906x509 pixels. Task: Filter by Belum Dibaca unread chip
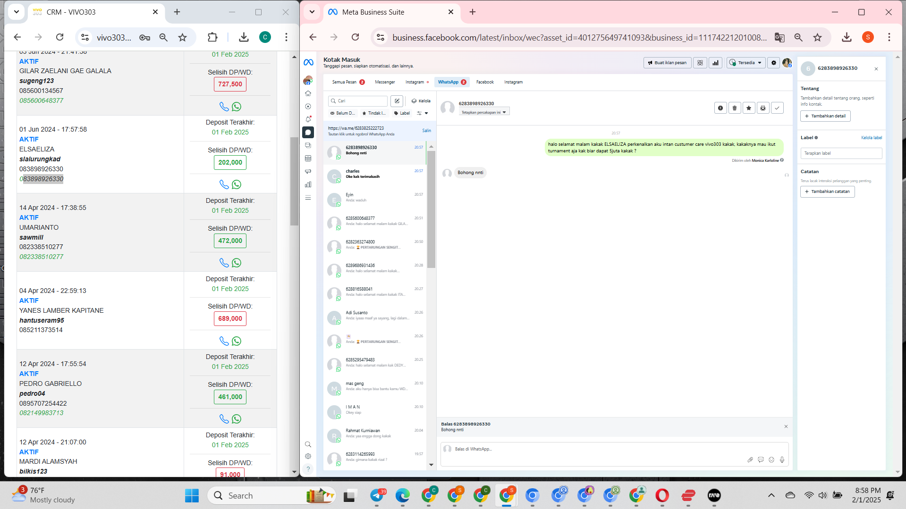(x=342, y=113)
